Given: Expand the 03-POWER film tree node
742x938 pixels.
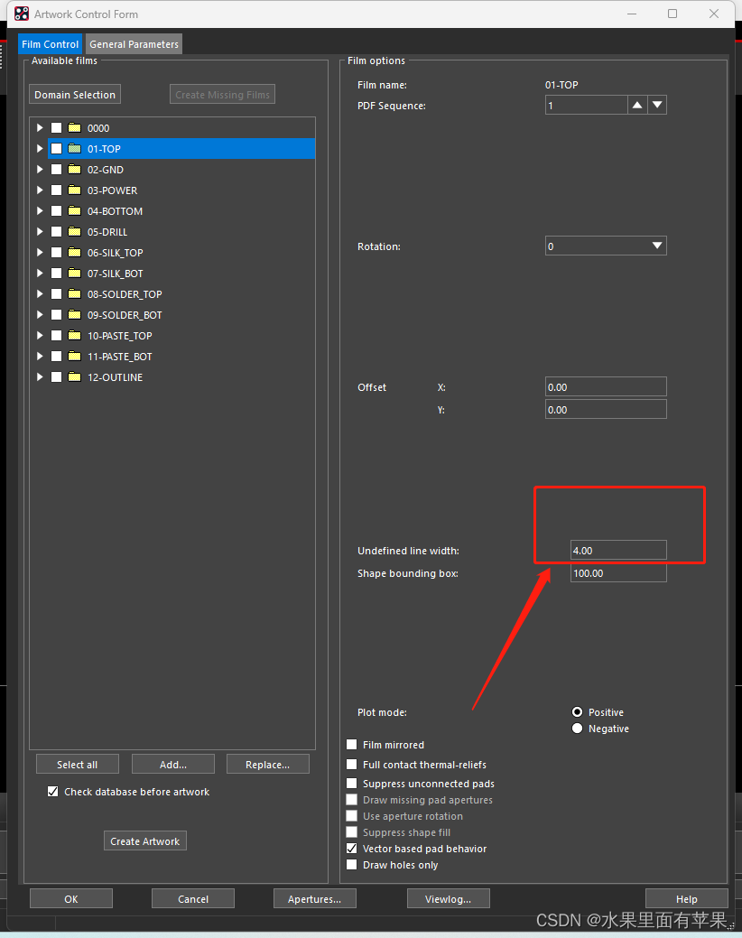Looking at the screenshot, I should click(40, 190).
